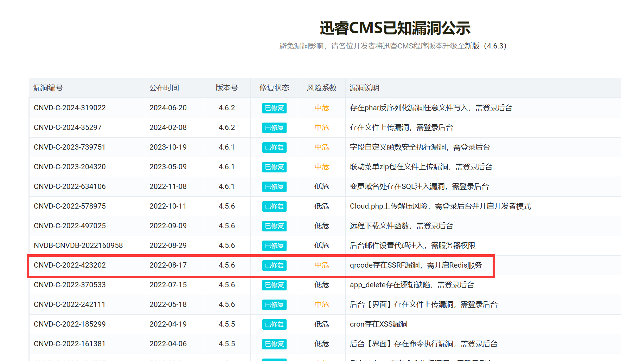Click the 新版（4.6.3）upgrade notice text
The height and width of the screenshot is (361, 621).
pyautogui.click(x=486, y=46)
